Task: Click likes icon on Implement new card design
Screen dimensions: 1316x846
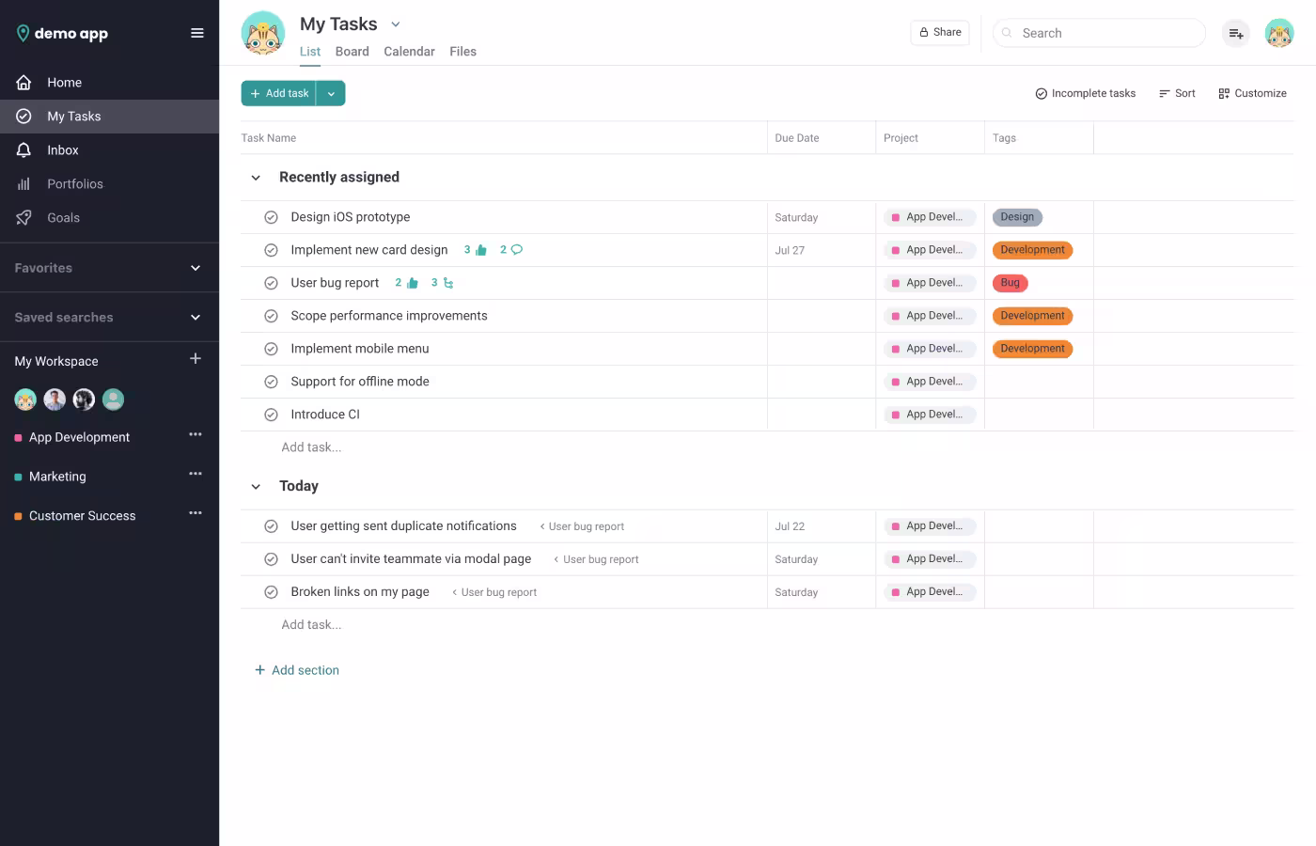Action: click(x=481, y=250)
